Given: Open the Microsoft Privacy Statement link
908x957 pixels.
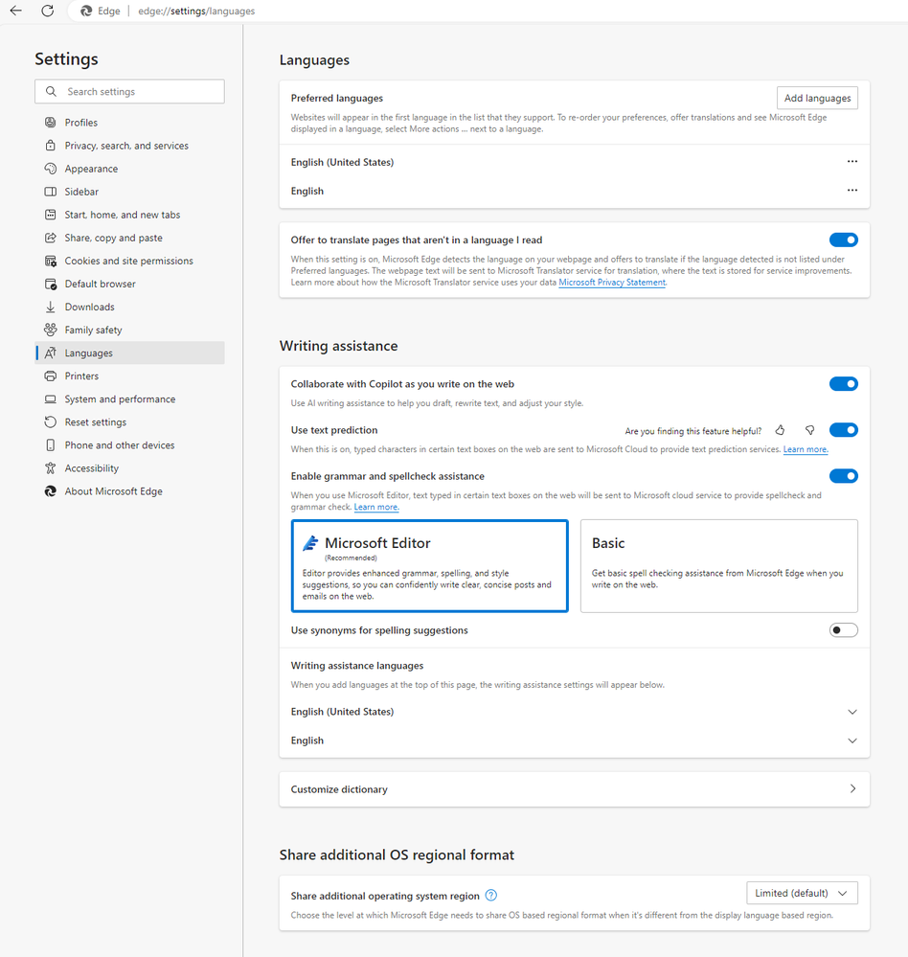Looking at the screenshot, I should (x=612, y=282).
